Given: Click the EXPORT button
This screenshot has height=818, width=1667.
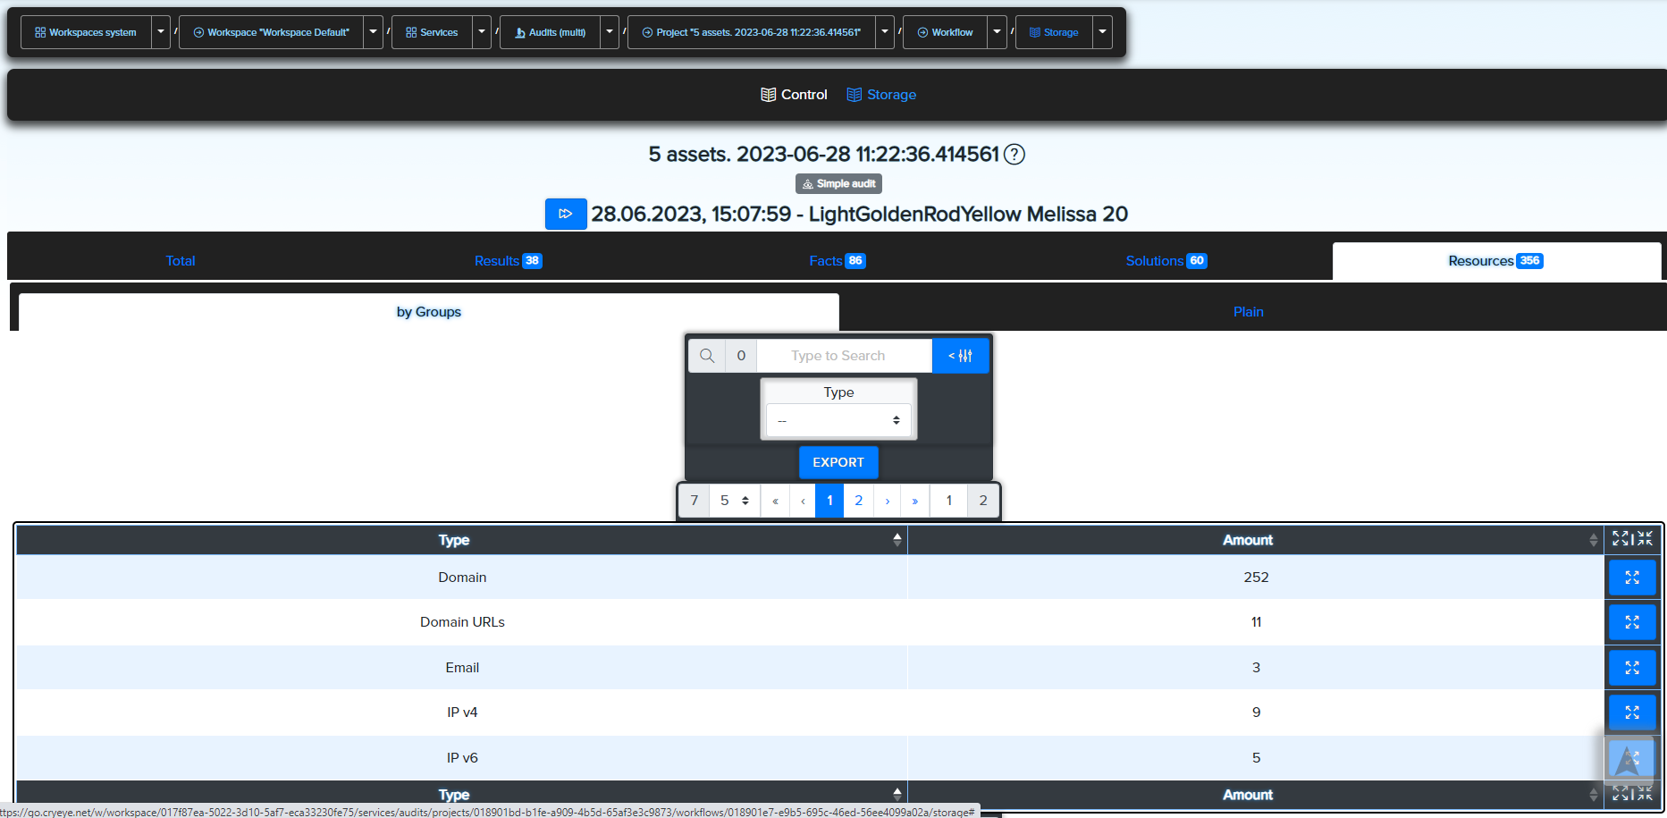Looking at the screenshot, I should coord(838,462).
